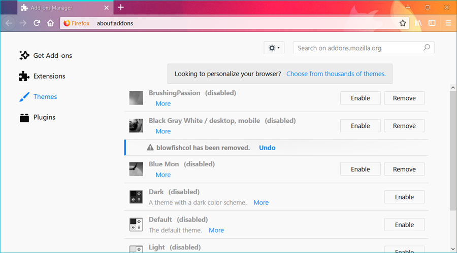Undo the blowfishcol removal
Viewport: 457px width, 253px height.
tap(267, 148)
